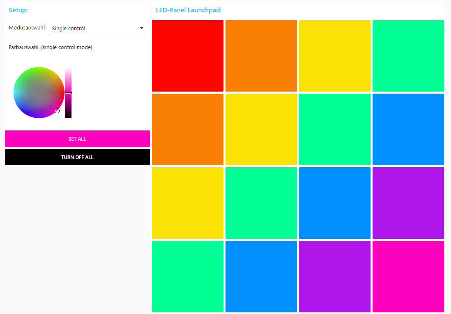Choose the purple panel in the third row
The image size is (451, 314).
pyautogui.click(x=408, y=203)
